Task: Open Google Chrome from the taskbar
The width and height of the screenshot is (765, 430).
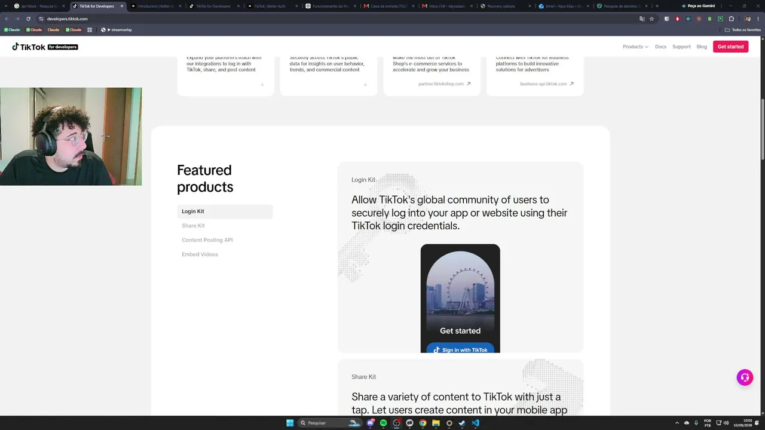Action: point(423,423)
